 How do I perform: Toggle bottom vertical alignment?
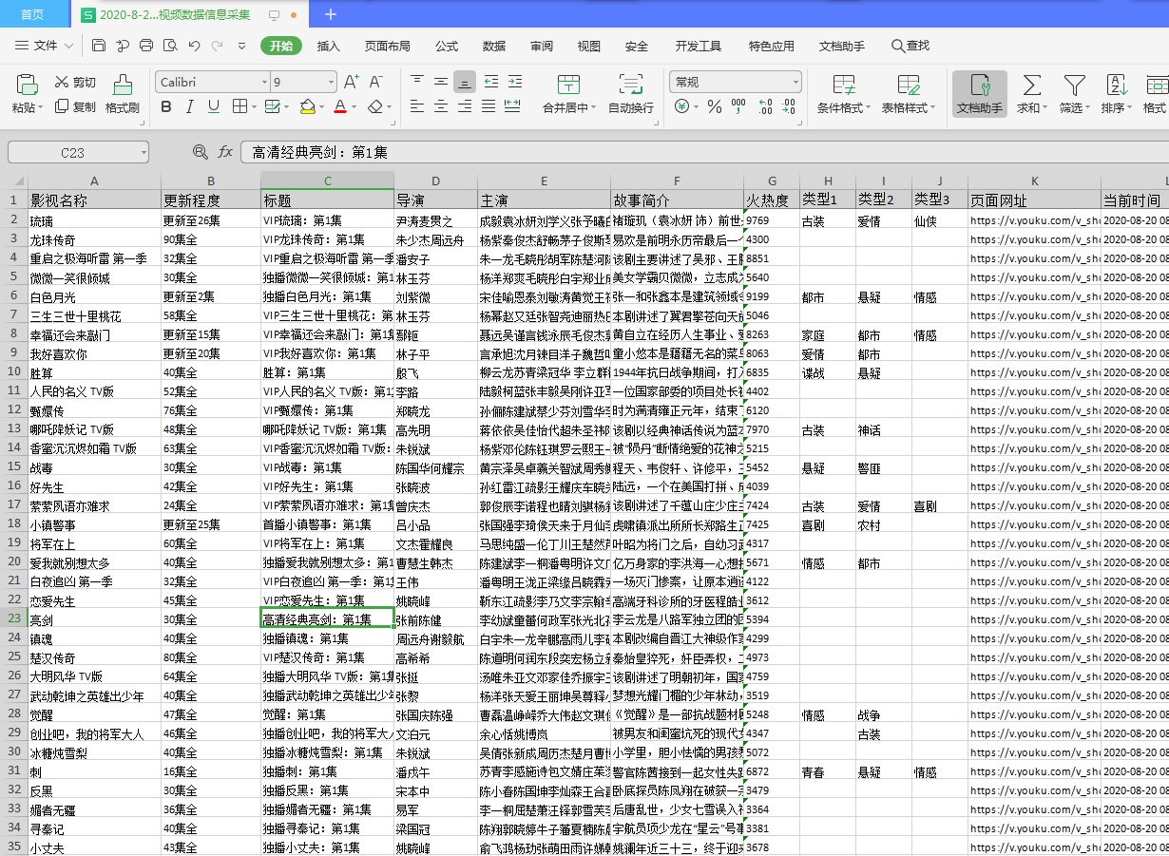tap(465, 82)
